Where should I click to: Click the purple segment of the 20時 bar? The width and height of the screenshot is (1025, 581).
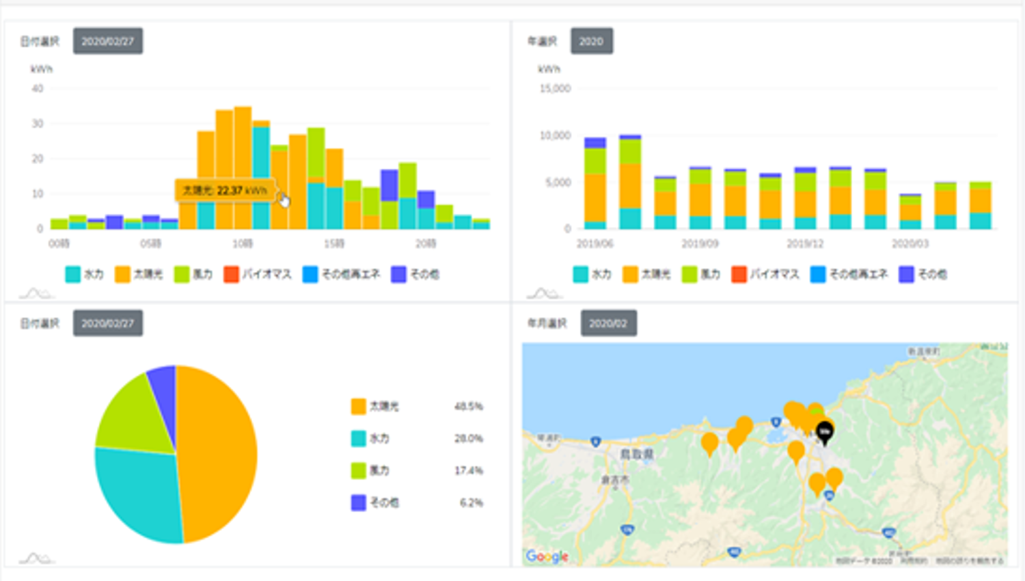click(x=426, y=200)
